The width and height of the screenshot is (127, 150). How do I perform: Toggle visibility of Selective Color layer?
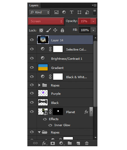click(32, 49)
